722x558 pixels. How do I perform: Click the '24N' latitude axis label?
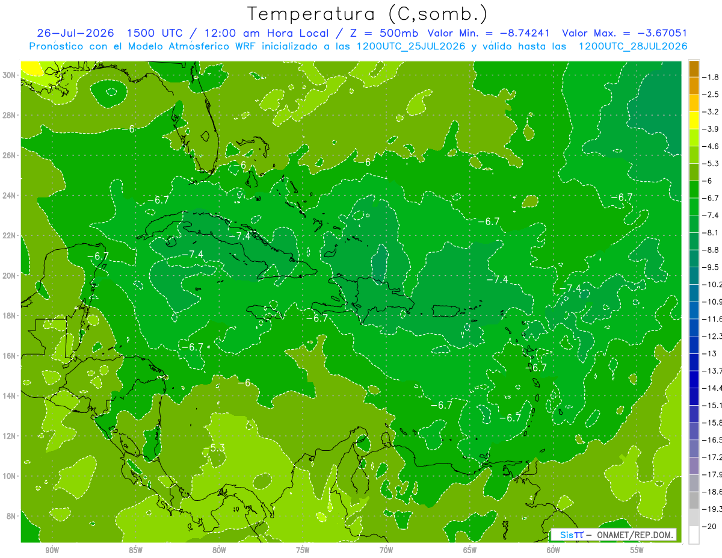coord(10,195)
